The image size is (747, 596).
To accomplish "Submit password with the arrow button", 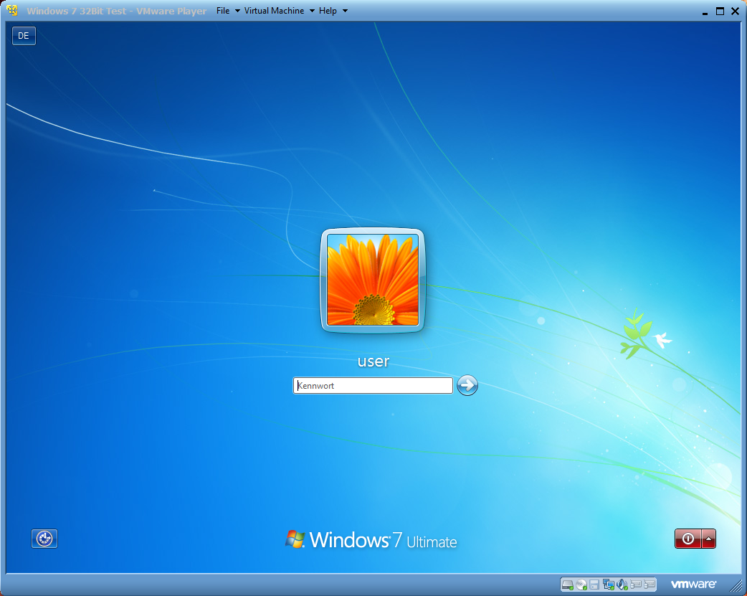I will pos(467,385).
